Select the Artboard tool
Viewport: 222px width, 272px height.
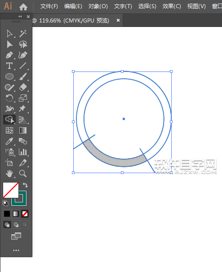pyautogui.click(x=9, y=163)
